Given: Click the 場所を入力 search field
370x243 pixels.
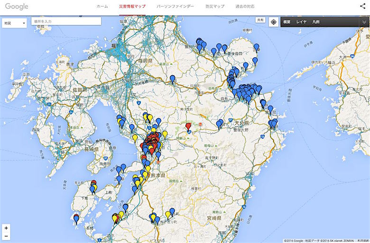Looking at the screenshot, I should point(66,21).
